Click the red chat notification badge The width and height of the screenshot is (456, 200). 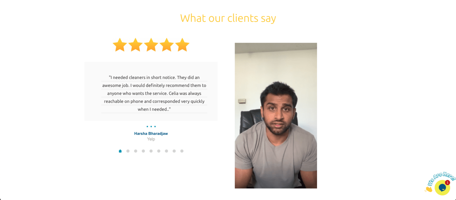click(447, 183)
